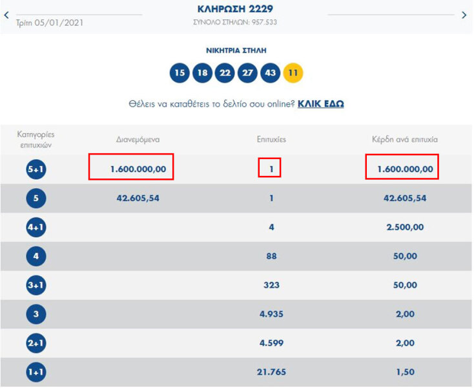Select the 1+1 category badge

(x=36, y=373)
